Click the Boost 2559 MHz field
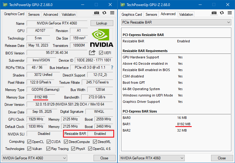Viewport: 235px width, 163px height. pyautogui.click(x=104, y=119)
